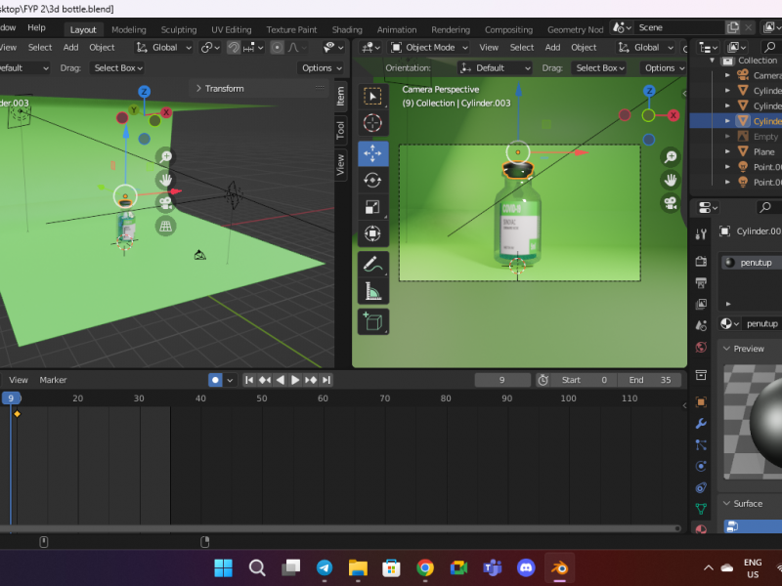Toggle proportional editing in left viewport

pyautogui.click(x=277, y=47)
